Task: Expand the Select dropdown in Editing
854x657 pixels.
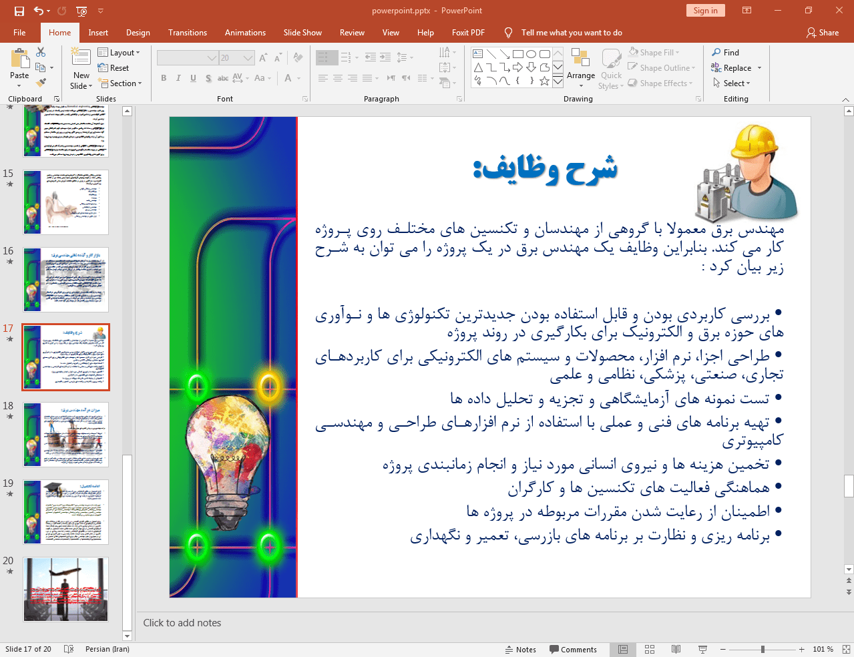Action: 732,83
